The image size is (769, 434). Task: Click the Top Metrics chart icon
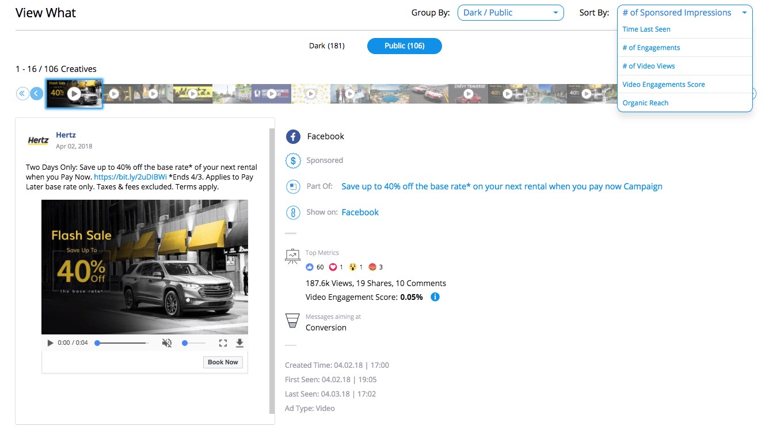[x=293, y=257]
